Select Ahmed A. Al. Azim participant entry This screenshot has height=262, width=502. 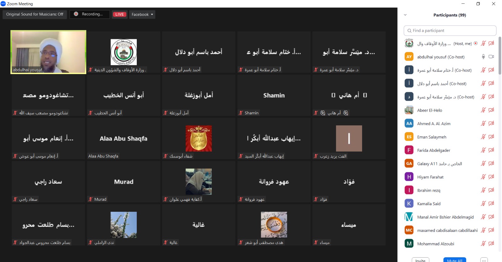click(x=434, y=123)
